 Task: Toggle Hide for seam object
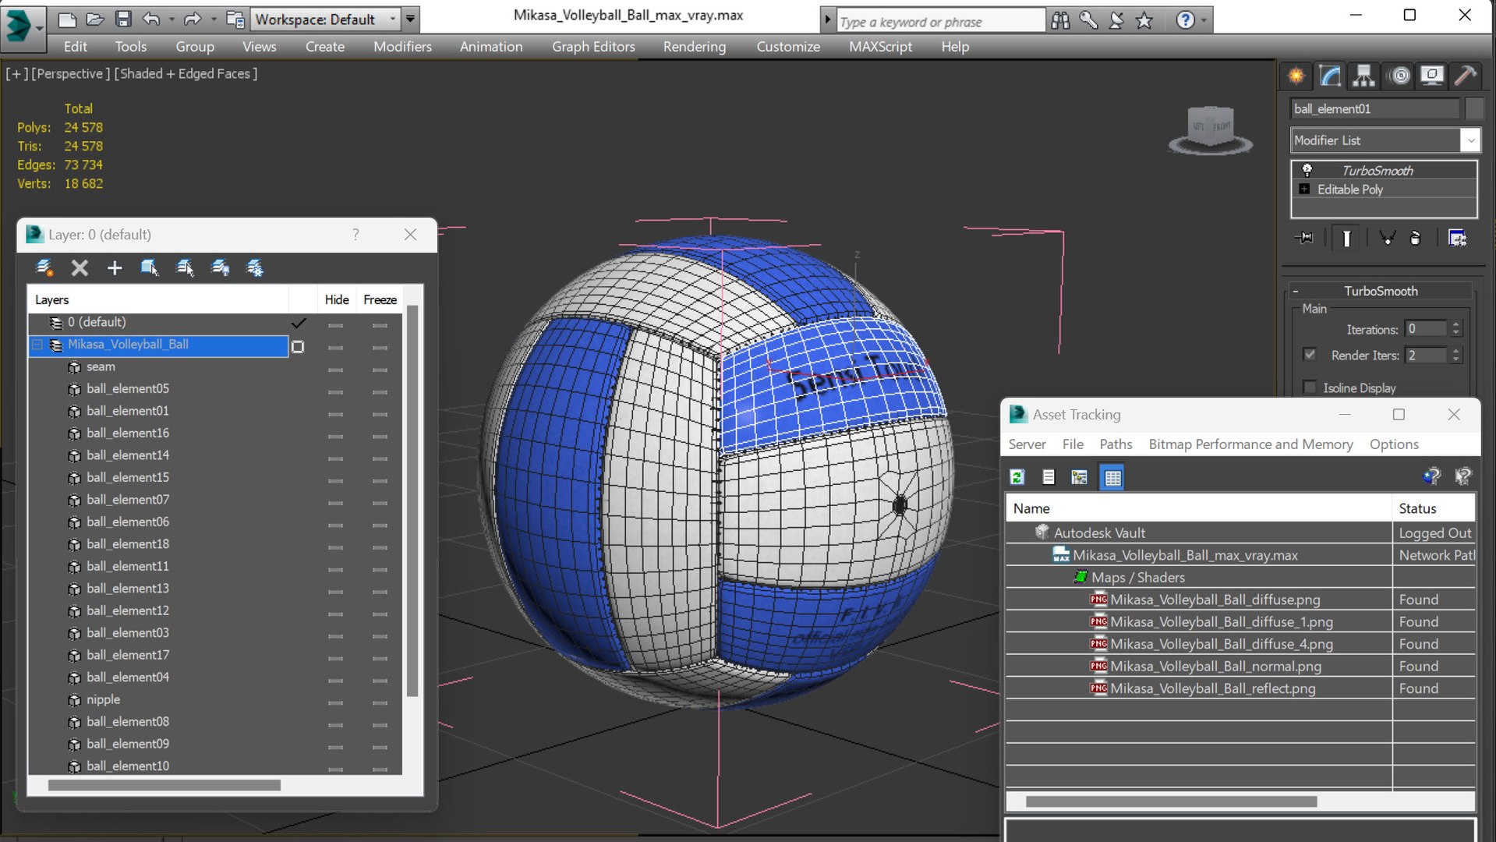(x=336, y=369)
